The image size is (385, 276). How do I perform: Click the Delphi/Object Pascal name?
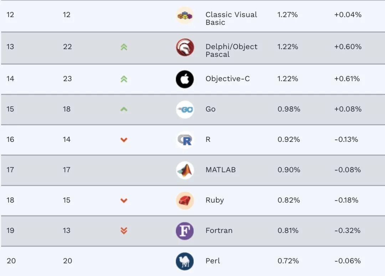[231, 51]
